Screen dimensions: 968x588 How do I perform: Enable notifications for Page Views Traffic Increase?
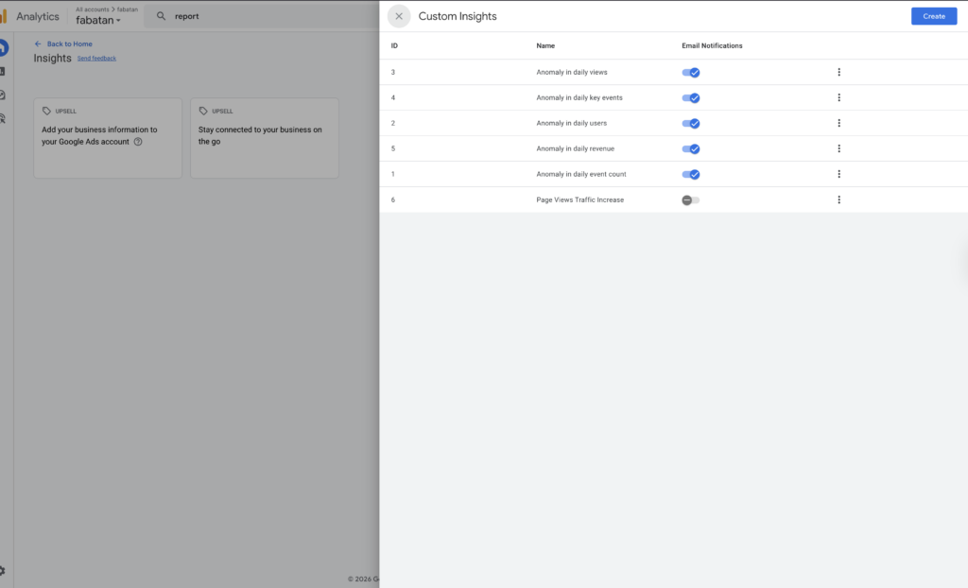click(x=691, y=199)
